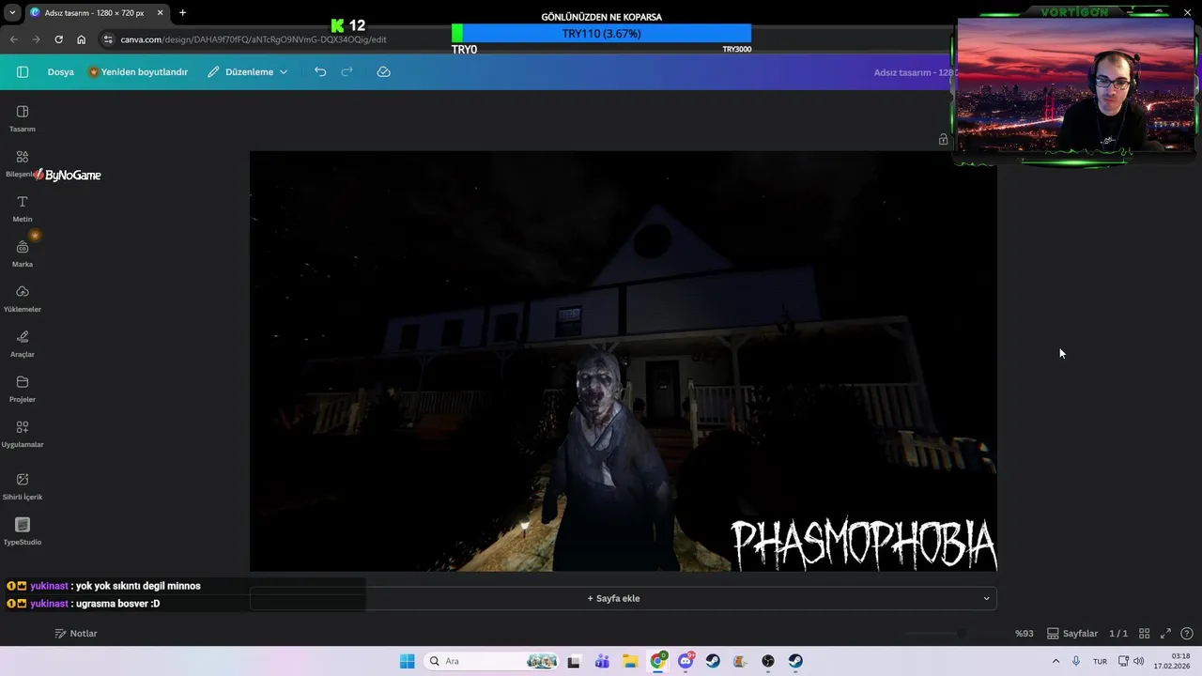Viewport: 1202px width, 676px height.
Task: Open Discord from the taskbar
Action: 686,661
